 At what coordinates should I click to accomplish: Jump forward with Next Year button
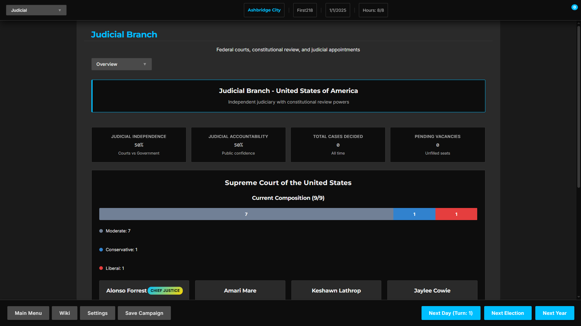pos(554,313)
